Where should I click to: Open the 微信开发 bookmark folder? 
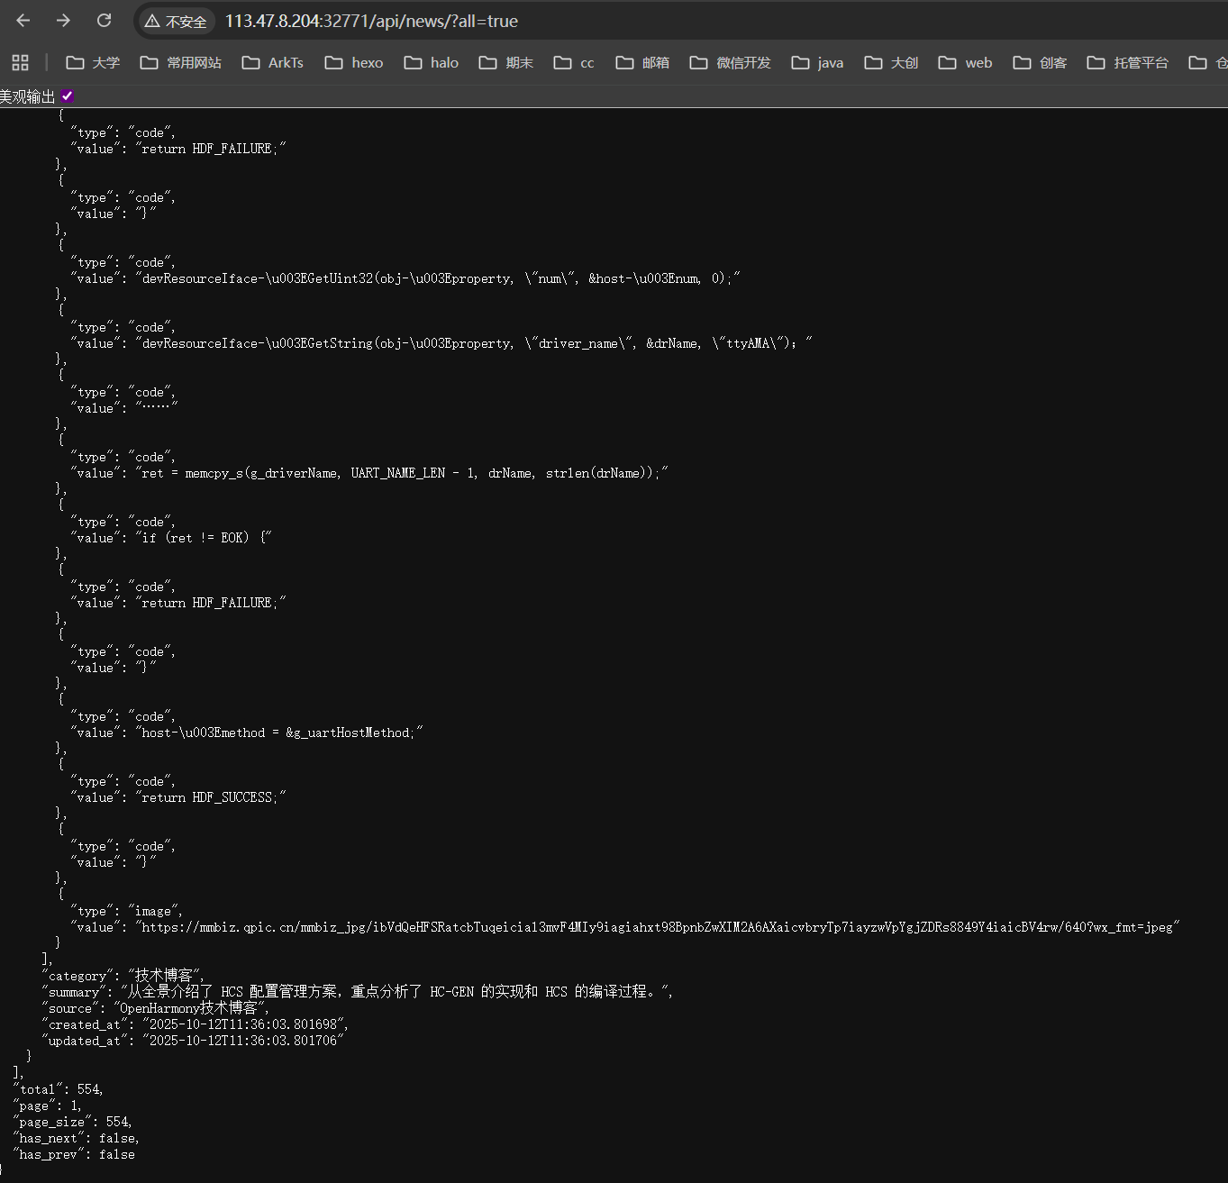point(731,62)
